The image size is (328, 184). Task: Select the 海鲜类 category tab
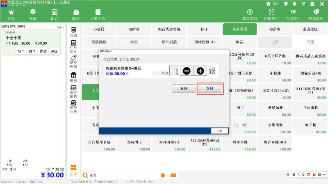[134, 29]
